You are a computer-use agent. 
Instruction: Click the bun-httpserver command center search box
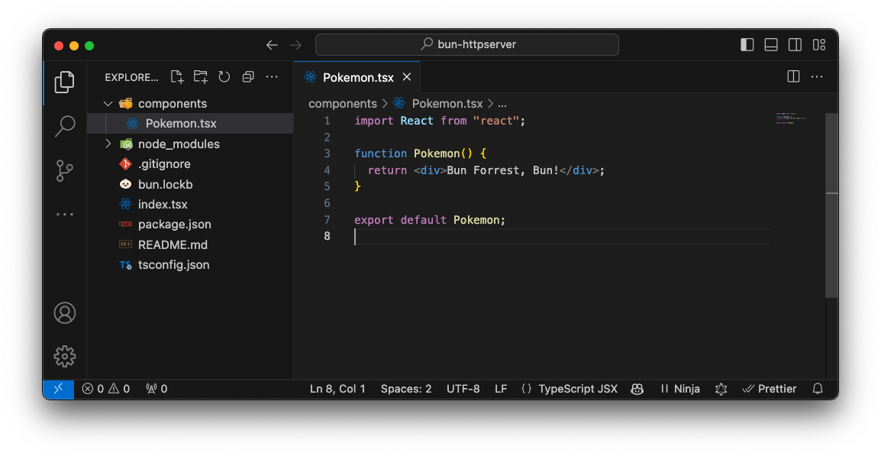(467, 44)
